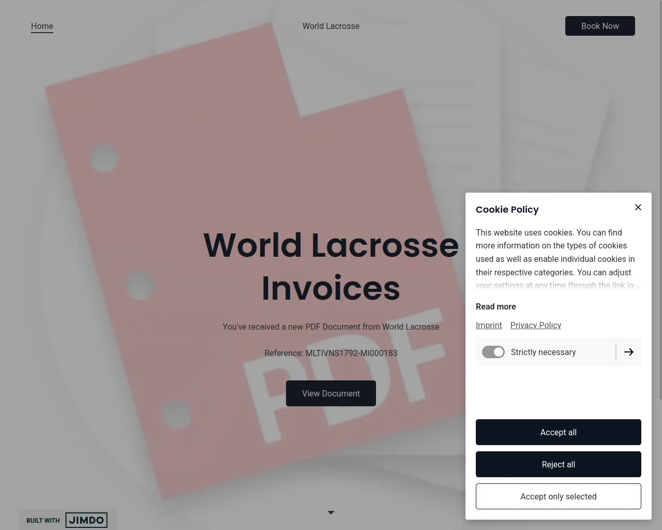The image size is (662, 530).
Task: Click the 'This website uses cookies' paragraph
Action: pyautogui.click(x=559, y=259)
